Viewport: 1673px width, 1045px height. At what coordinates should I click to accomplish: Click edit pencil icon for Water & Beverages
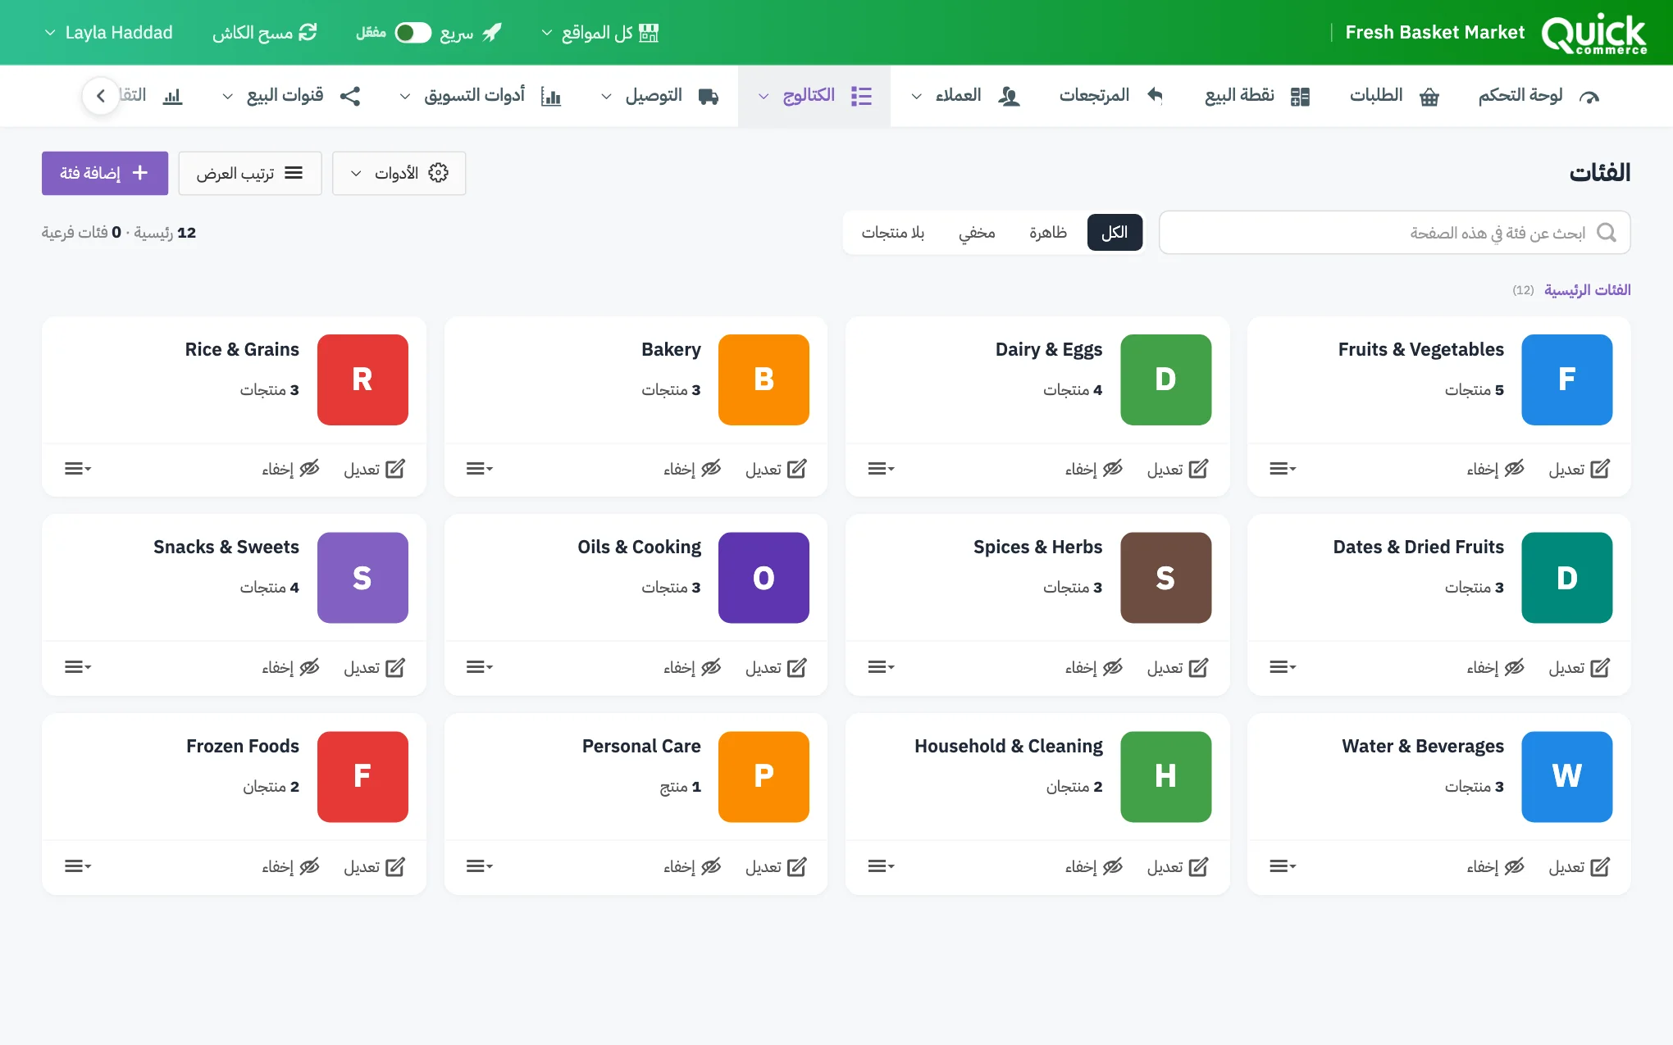pos(1599,866)
